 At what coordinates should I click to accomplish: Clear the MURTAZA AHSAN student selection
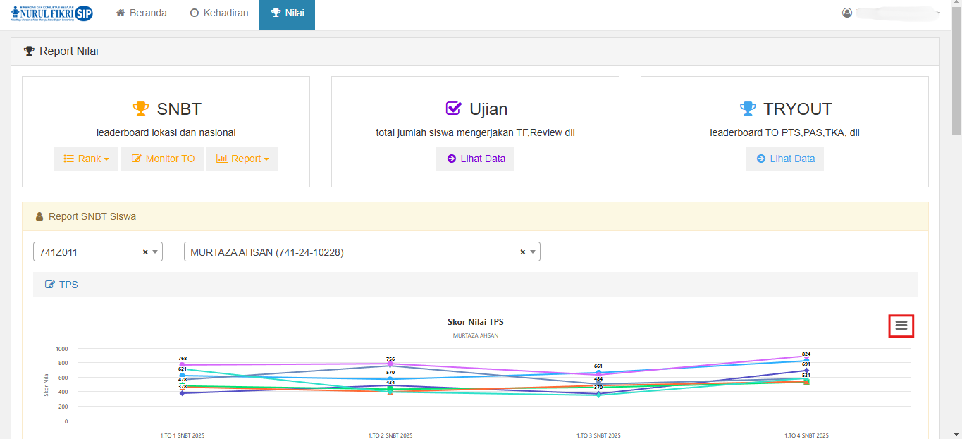(x=522, y=252)
